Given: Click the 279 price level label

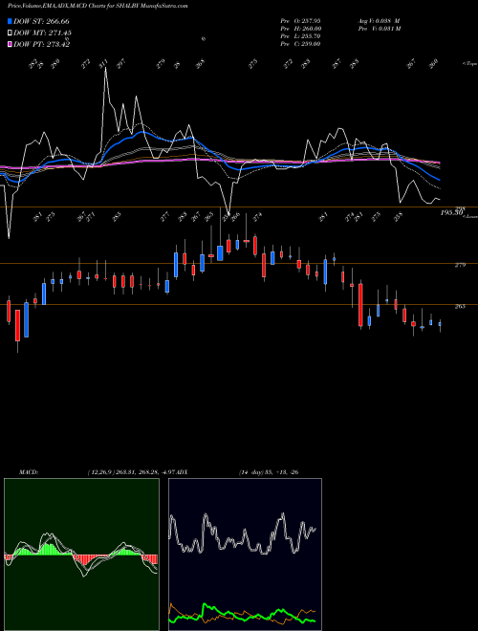Looking at the screenshot, I should [x=460, y=265].
